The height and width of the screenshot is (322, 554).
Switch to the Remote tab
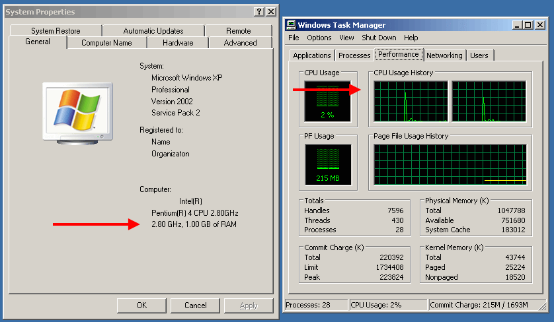coord(239,31)
